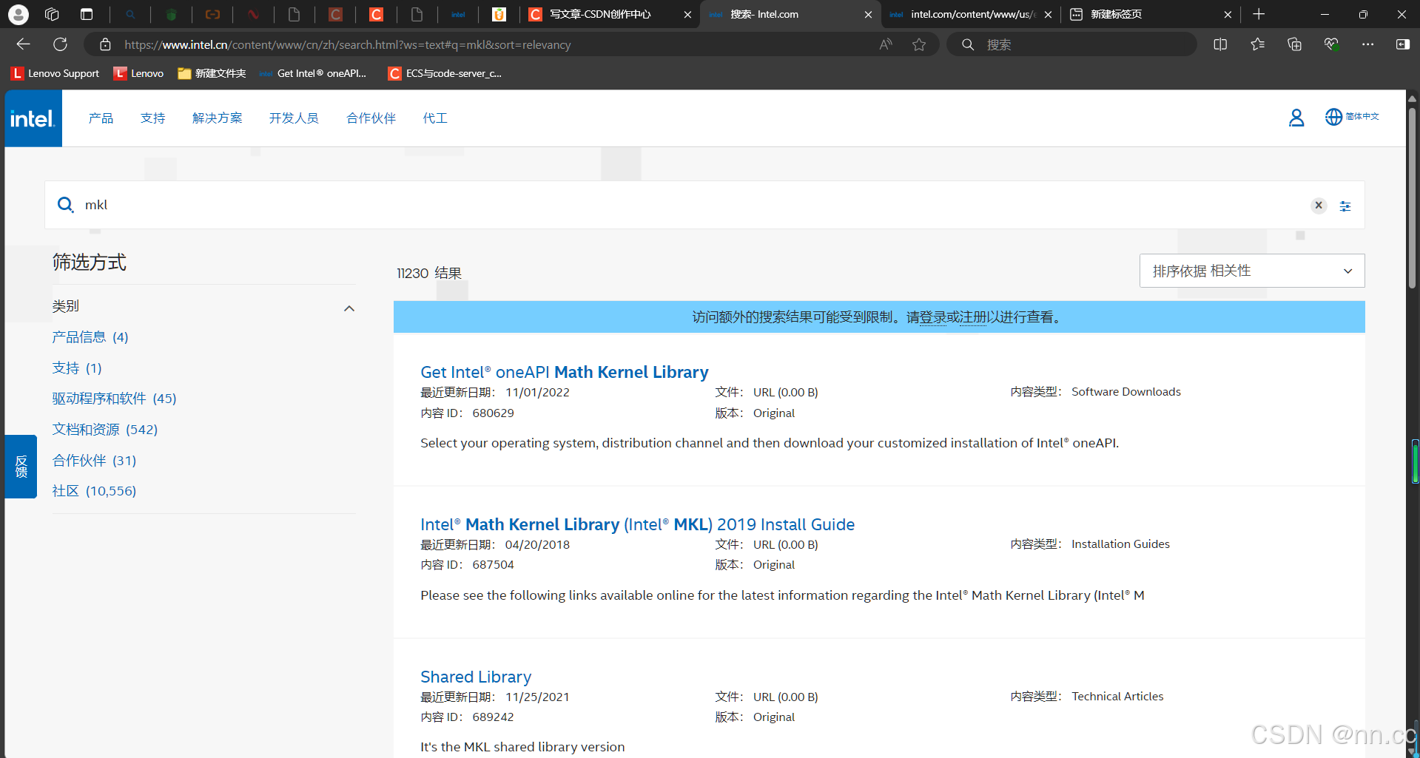Open collections icon in toolbar
The width and height of the screenshot is (1420, 758).
[x=1294, y=44]
